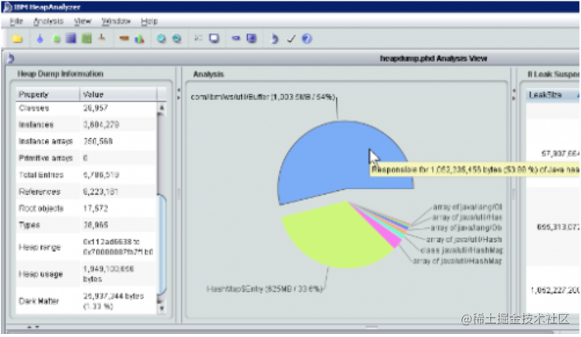
Task: Click the last visible LeakSize value 1,062,227,20…
Action: 555,290
